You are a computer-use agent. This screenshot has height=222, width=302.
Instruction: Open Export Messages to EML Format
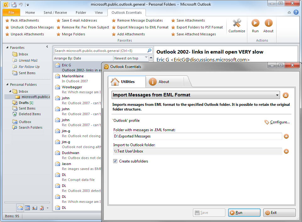140,27
